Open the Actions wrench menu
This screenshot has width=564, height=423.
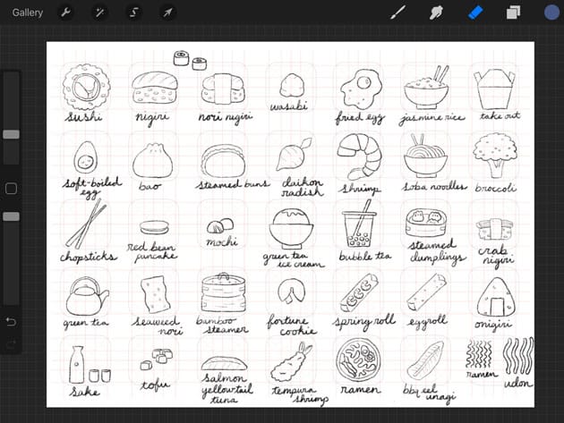click(x=65, y=13)
